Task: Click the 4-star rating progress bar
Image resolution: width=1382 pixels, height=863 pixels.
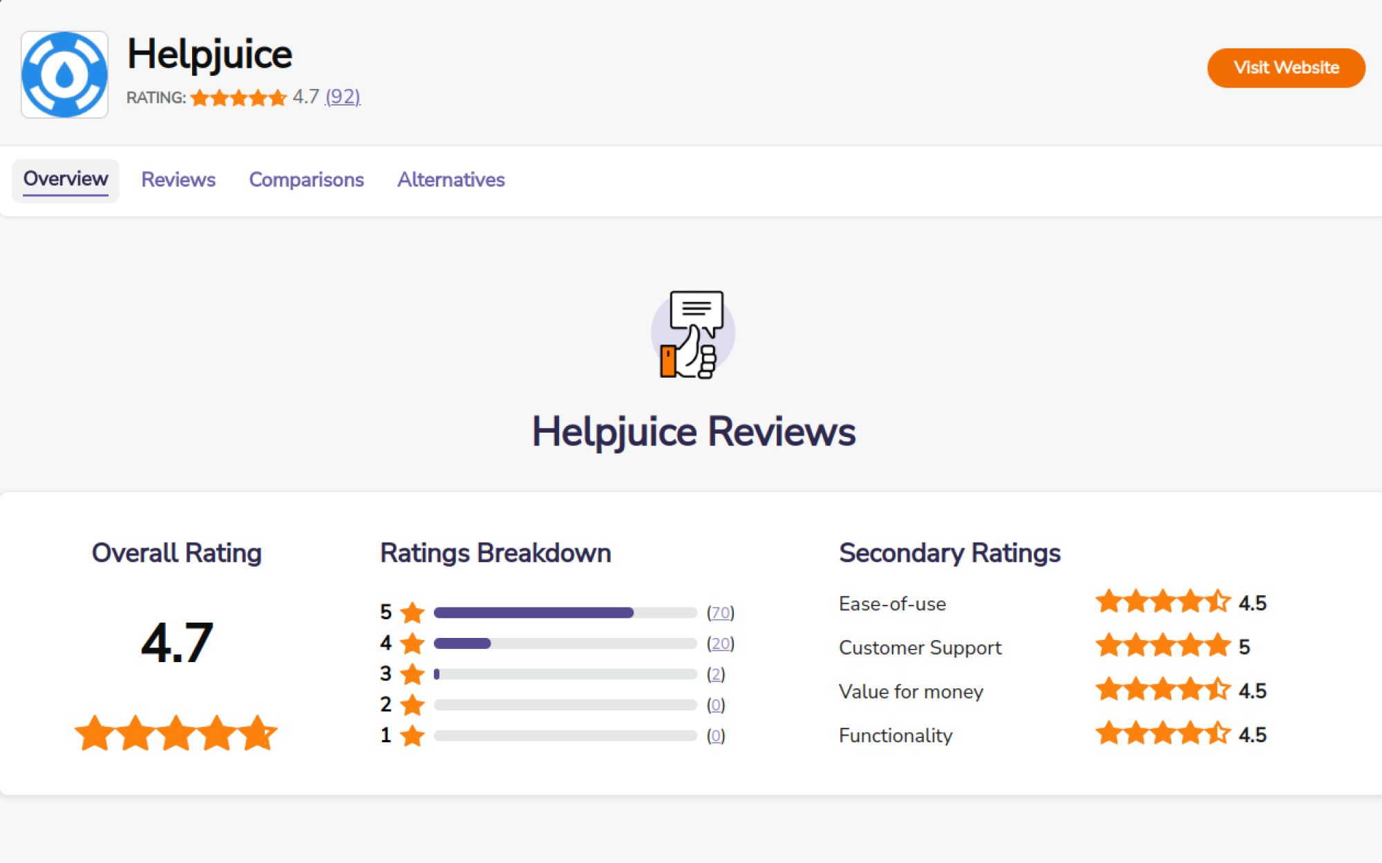Action: tap(565, 643)
